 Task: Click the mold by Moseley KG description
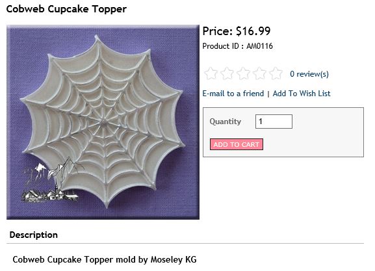(105, 259)
